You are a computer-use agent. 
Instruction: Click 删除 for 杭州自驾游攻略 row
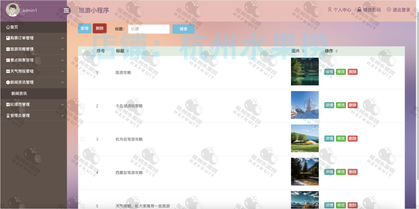point(352,138)
